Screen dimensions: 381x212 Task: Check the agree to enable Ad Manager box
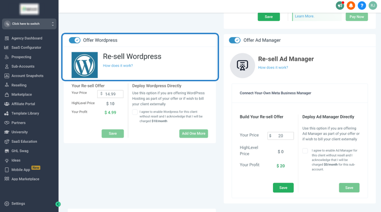pyautogui.click(x=305, y=151)
